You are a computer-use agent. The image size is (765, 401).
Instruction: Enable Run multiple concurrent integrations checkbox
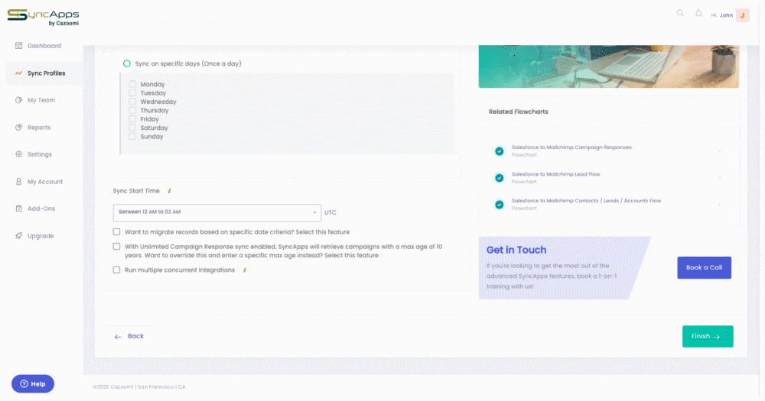(x=116, y=270)
